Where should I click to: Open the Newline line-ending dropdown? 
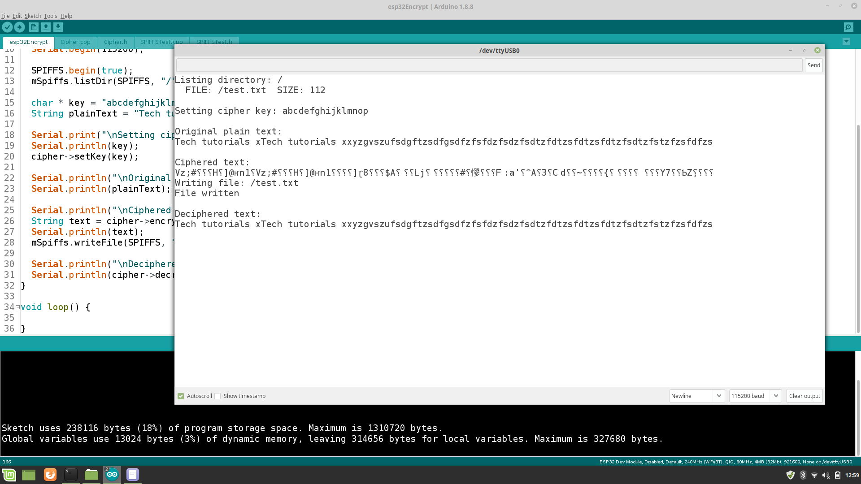pyautogui.click(x=696, y=396)
